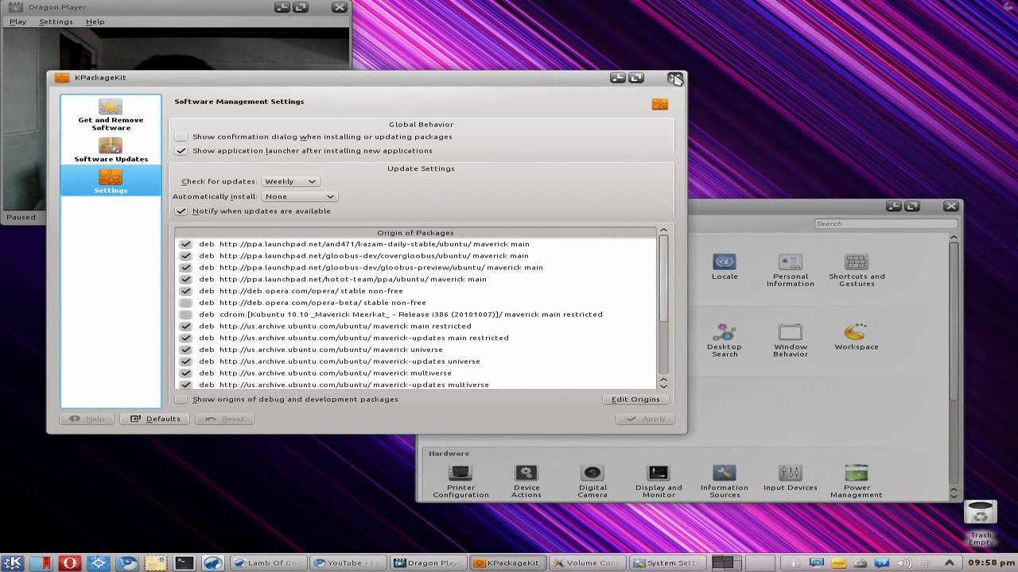1018x572 pixels.
Task: Open the Trash on the desktop
Action: [981, 523]
